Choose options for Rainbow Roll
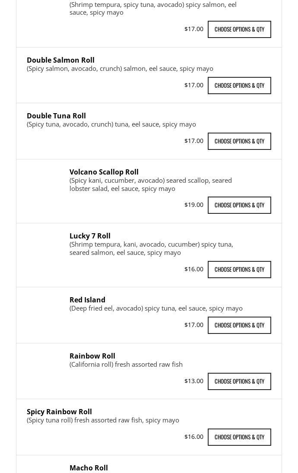The height and width of the screenshot is (473, 298). (x=239, y=381)
